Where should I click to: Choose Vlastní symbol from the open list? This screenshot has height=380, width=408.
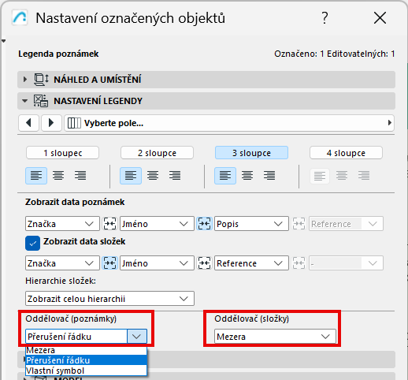click(86, 371)
